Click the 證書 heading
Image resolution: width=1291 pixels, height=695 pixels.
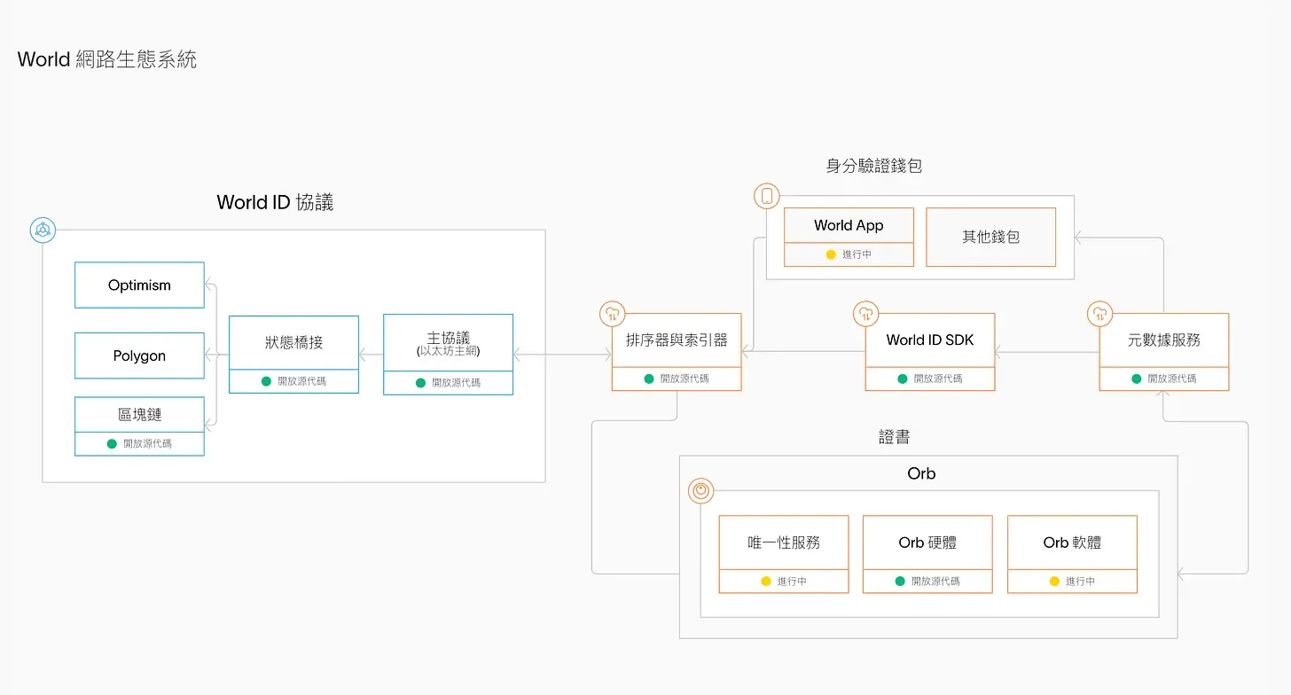click(894, 437)
